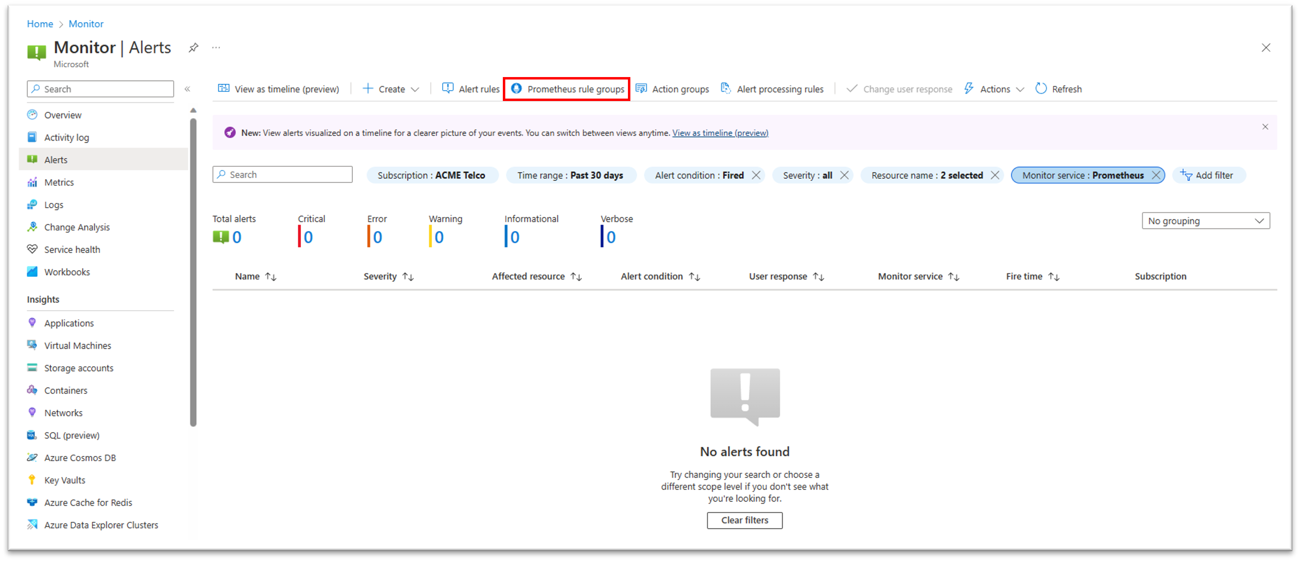Click the Clear filters button
Image resolution: width=1300 pixels, height=561 pixels.
[744, 520]
